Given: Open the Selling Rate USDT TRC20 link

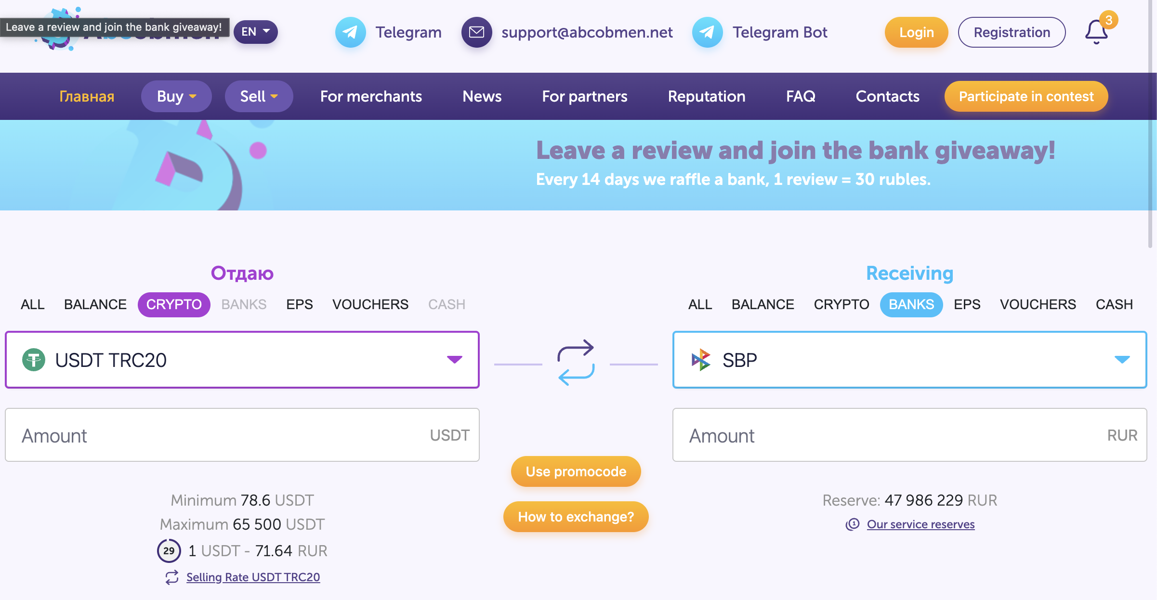Looking at the screenshot, I should pos(253,577).
